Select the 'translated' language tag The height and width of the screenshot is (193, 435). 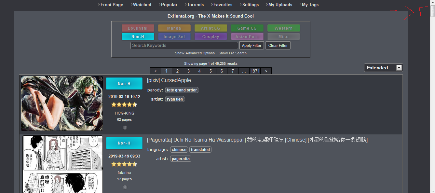tap(200, 150)
